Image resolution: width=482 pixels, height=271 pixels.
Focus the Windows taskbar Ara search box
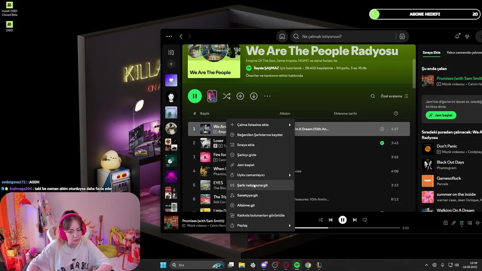[x=197, y=265]
